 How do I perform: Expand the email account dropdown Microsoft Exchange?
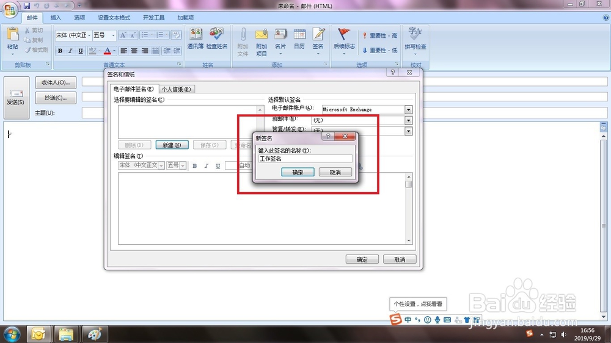(x=408, y=110)
